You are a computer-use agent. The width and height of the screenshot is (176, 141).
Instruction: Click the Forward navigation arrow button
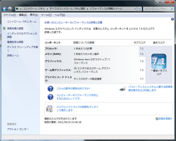(10, 9)
